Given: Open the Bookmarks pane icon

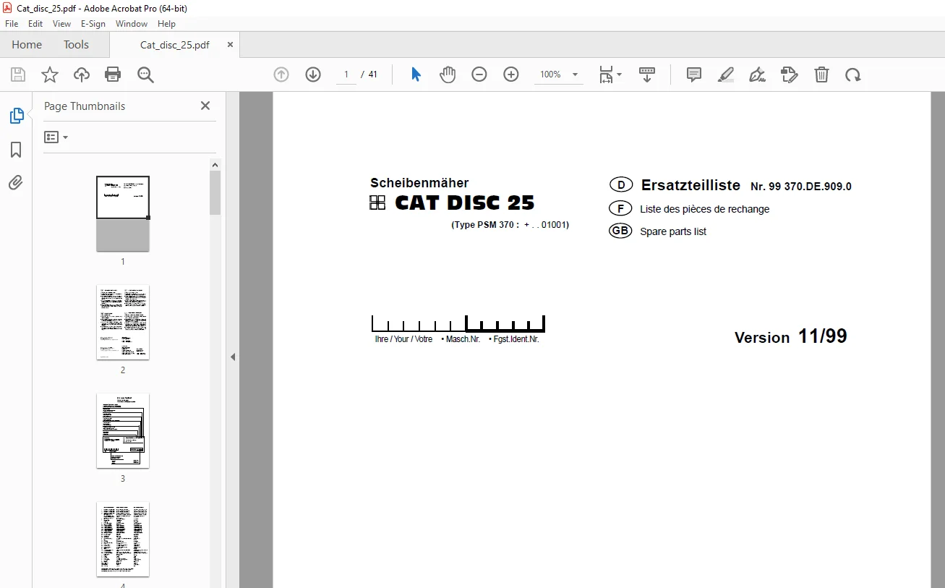Looking at the screenshot, I should [16, 150].
